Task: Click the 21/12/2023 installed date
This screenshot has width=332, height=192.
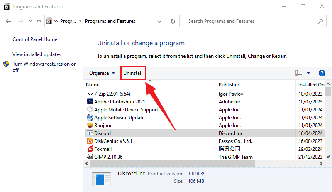Action: pos(310,157)
